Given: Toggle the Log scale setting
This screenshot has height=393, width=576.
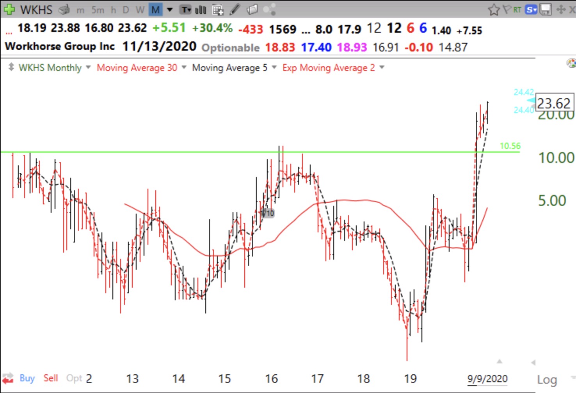Looking at the screenshot, I should click(x=547, y=379).
